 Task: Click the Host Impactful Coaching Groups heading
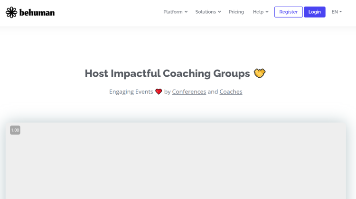(168, 73)
